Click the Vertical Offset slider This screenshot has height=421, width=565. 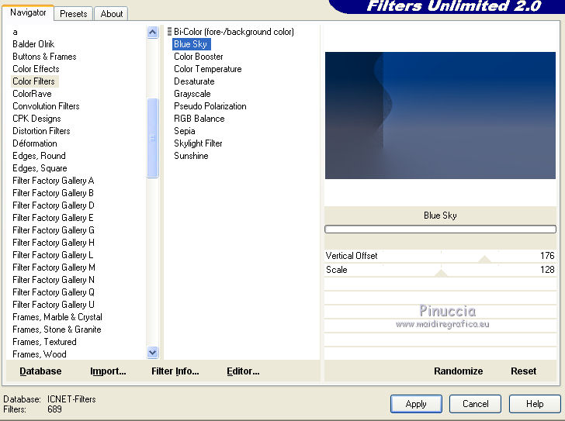(440, 256)
